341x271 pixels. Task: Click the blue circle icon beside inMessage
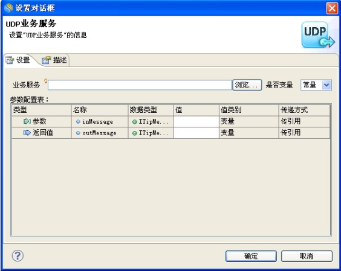coord(78,121)
